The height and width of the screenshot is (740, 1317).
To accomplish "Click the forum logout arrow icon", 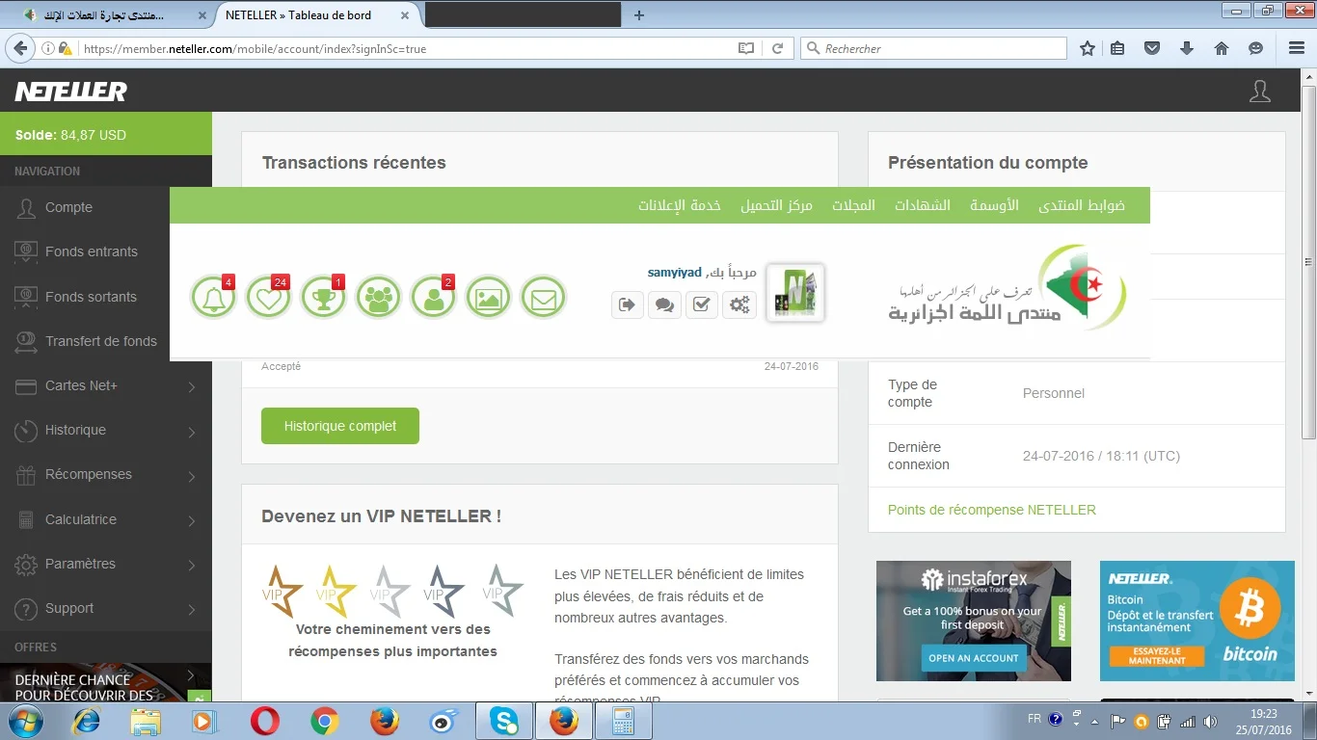I will pos(628,305).
